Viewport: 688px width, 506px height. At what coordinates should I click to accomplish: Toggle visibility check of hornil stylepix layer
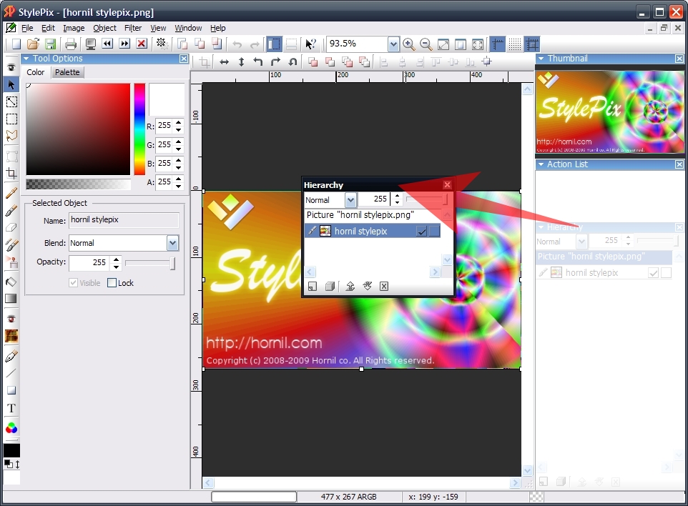422,231
